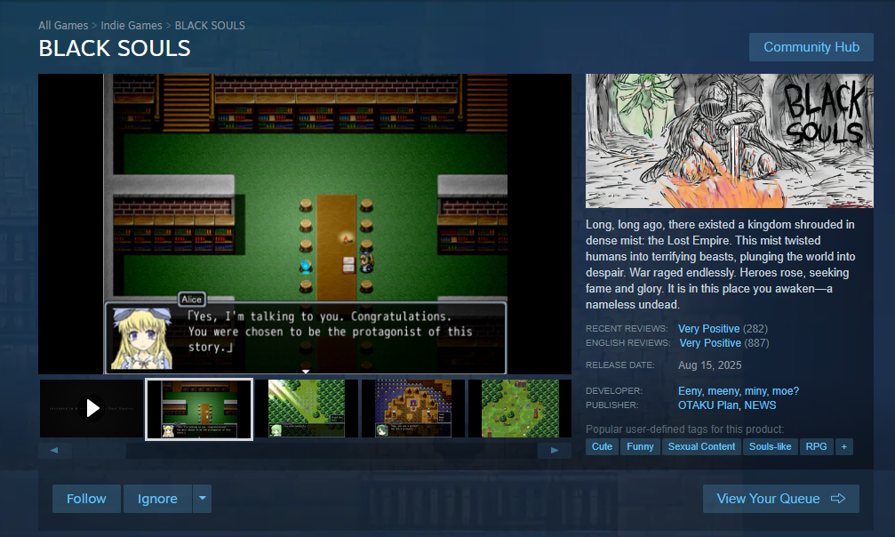Open the sunlit forest screenshot thumbnail
This screenshot has width=895, height=537.
coord(307,408)
